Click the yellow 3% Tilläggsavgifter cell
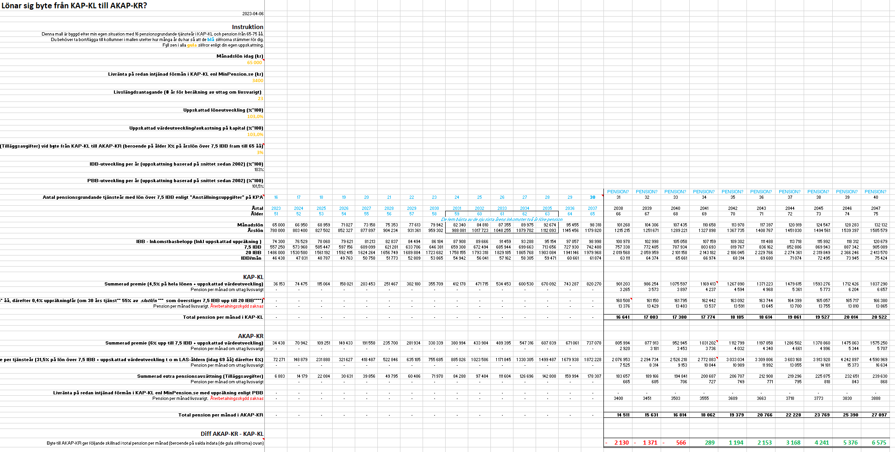This screenshot has width=895, height=452. (x=260, y=153)
